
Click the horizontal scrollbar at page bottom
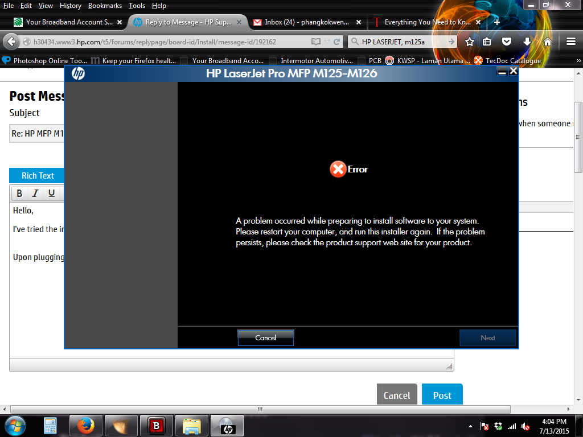[260, 409]
